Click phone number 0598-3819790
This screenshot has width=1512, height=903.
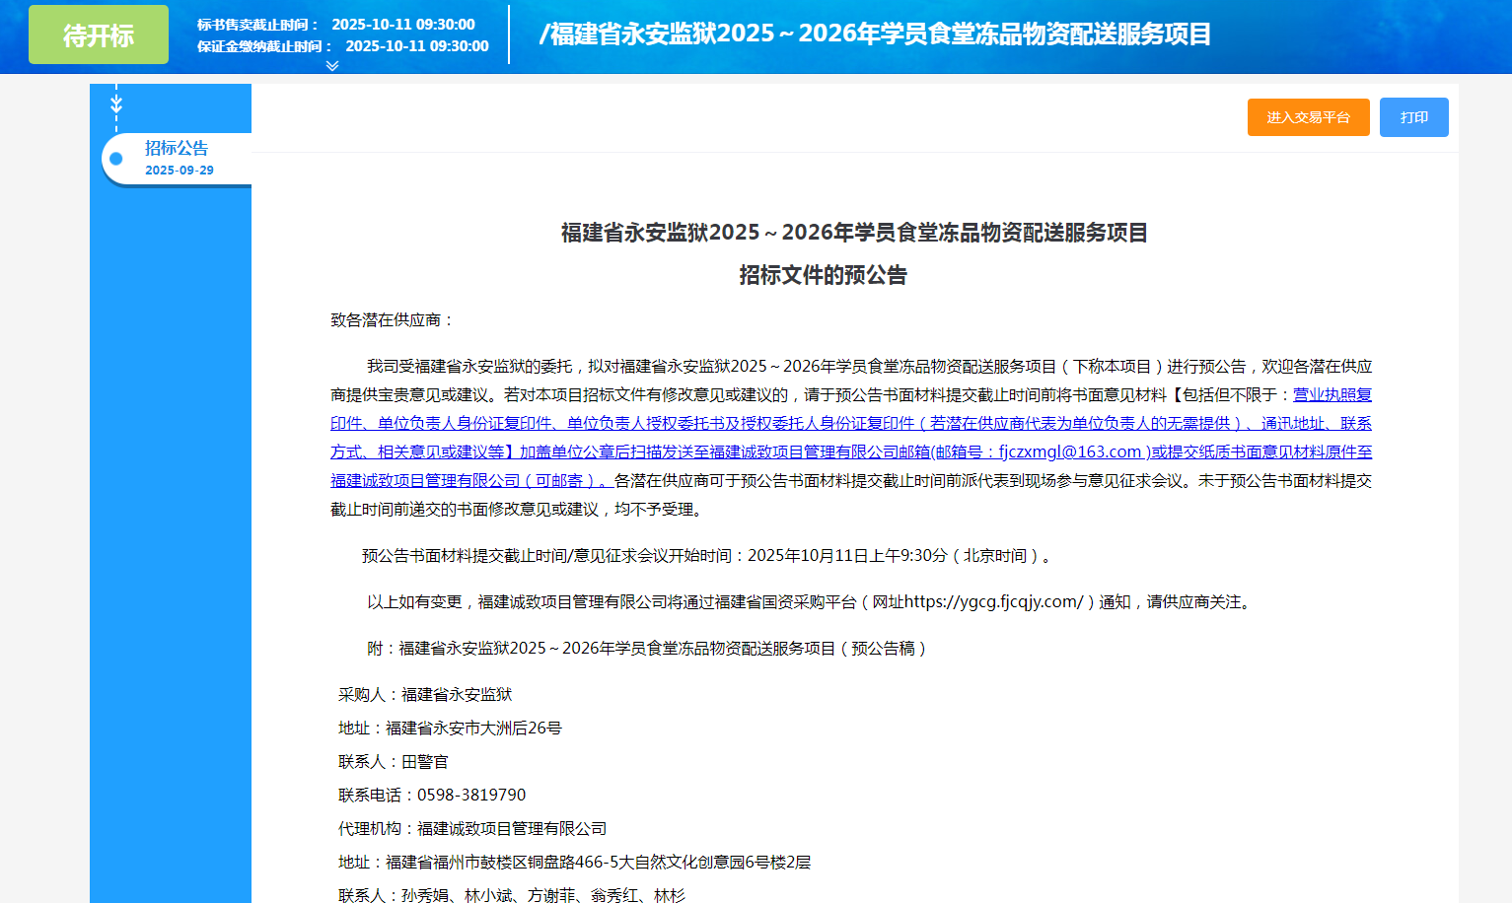(x=471, y=795)
